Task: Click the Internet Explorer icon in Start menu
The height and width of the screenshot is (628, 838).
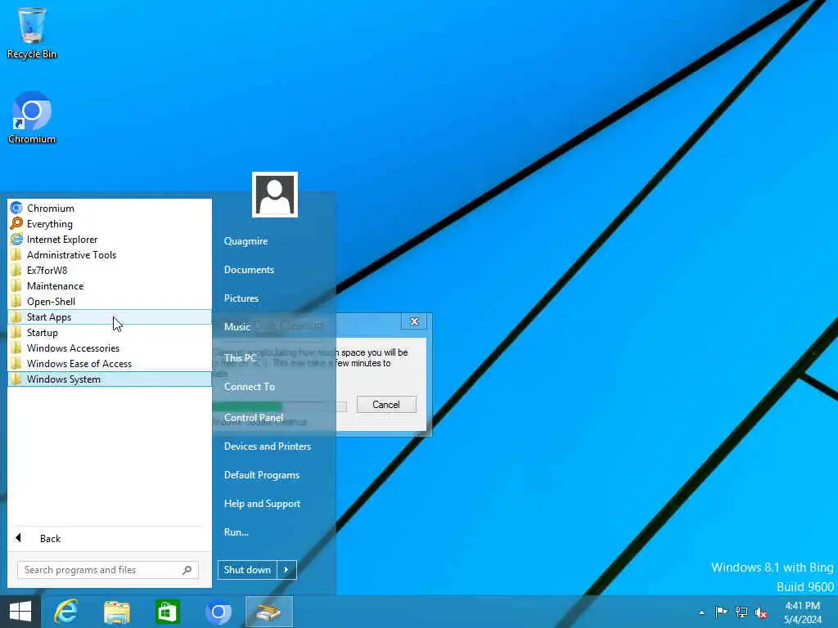Action: coord(16,239)
